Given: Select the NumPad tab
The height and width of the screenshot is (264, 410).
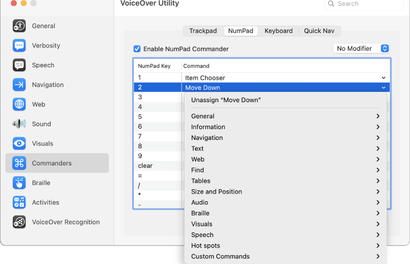Looking at the screenshot, I should [240, 31].
